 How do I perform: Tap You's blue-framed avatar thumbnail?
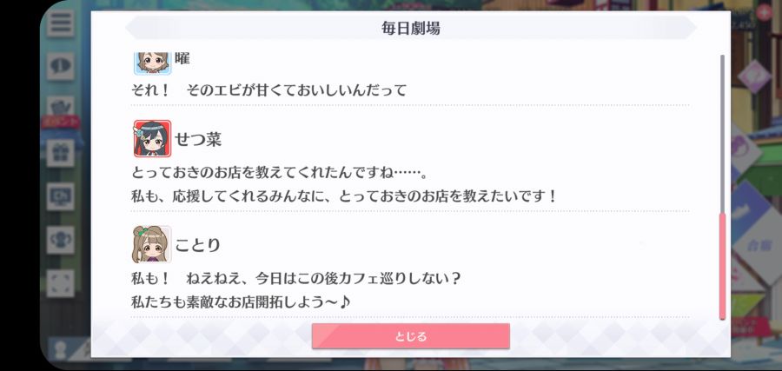pyautogui.click(x=153, y=63)
